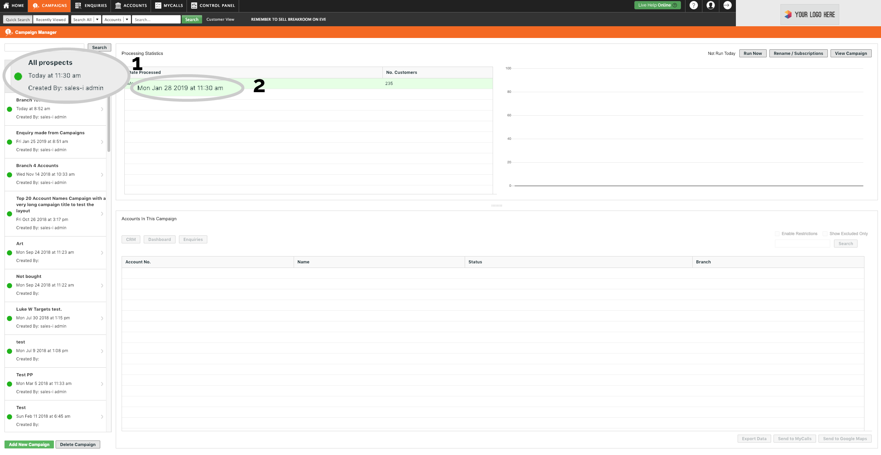Switch to the Recently Viewed tab
Image resolution: width=881 pixels, height=455 pixels.
click(51, 20)
